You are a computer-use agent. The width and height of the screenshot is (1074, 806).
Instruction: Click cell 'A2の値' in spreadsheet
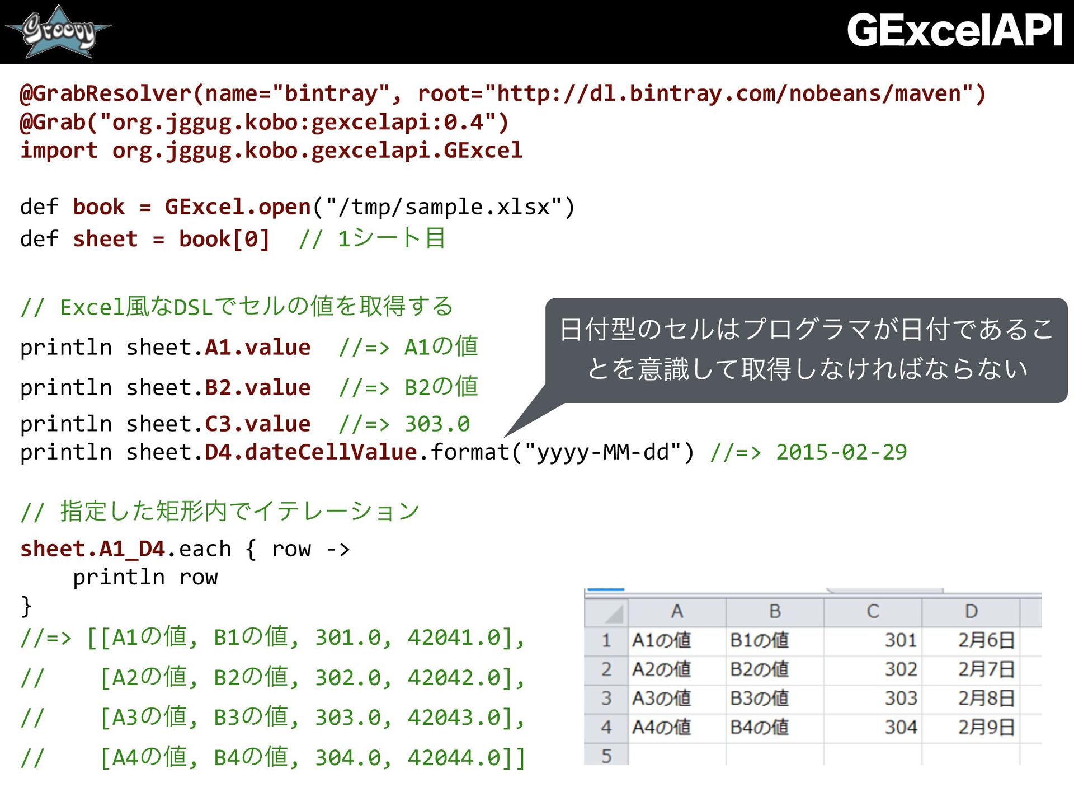pos(677,670)
